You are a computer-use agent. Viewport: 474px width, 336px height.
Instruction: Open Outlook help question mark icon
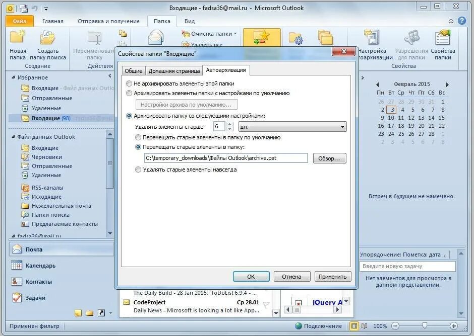[x=461, y=21]
